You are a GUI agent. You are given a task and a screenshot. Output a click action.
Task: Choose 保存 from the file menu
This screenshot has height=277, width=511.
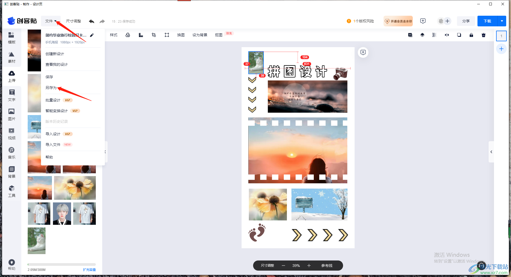[x=49, y=77]
